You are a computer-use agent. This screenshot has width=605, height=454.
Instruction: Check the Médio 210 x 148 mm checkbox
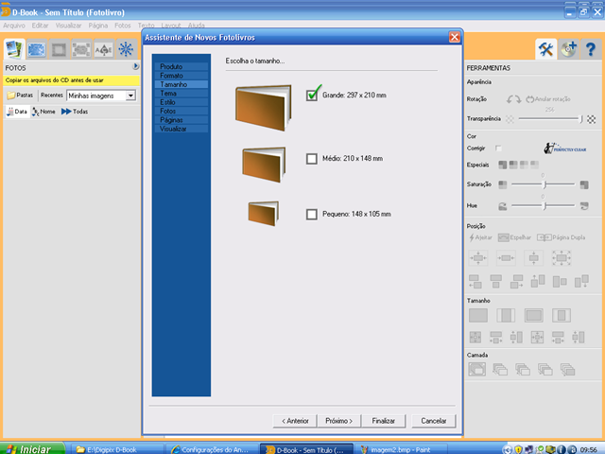pos(311,159)
